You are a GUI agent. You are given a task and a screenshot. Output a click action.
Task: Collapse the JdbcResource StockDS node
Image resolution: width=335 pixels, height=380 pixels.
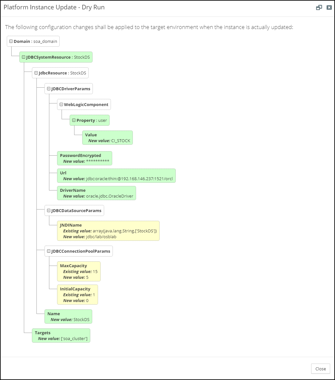[36, 73]
